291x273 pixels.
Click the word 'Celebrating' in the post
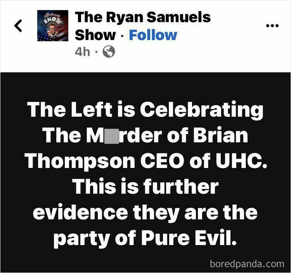(201, 110)
